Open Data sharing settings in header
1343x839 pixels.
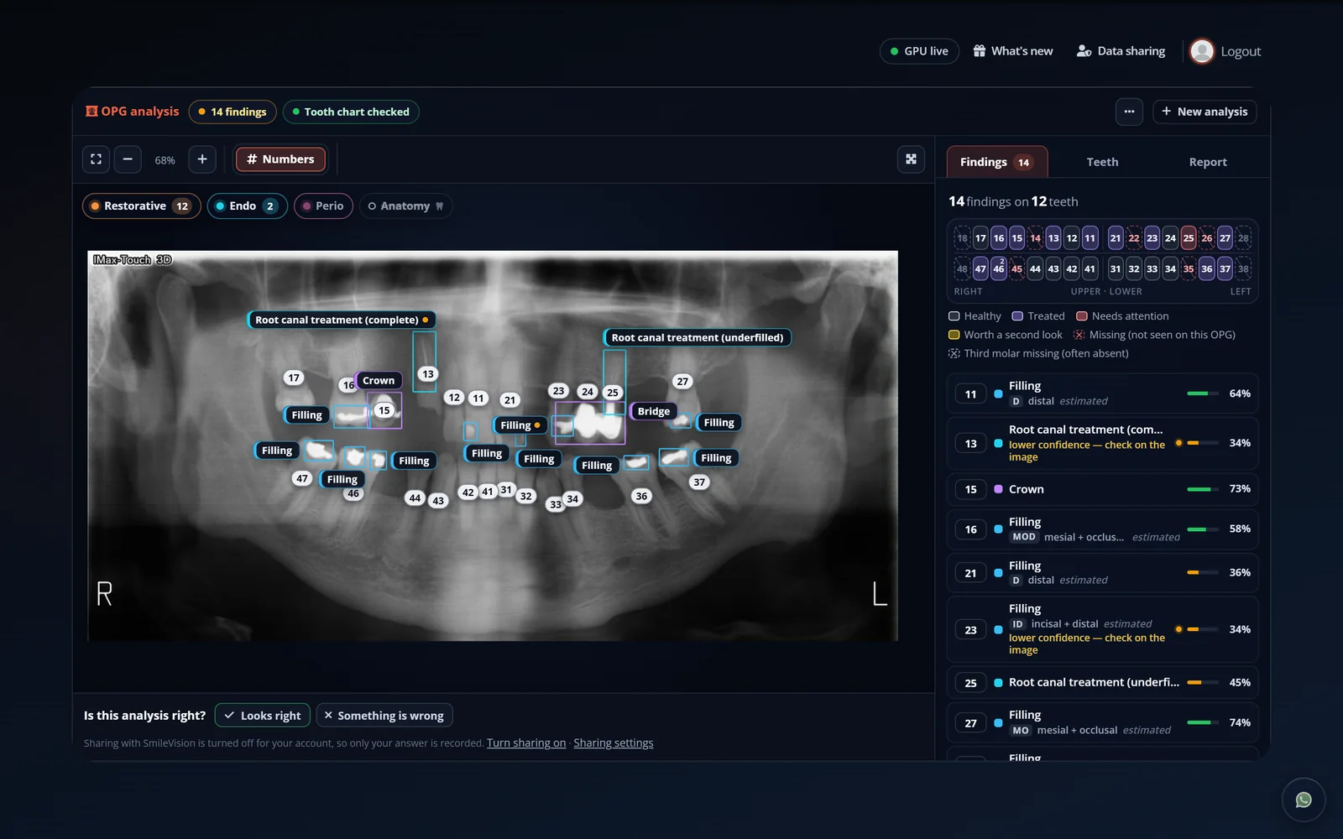click(1121, 51)
